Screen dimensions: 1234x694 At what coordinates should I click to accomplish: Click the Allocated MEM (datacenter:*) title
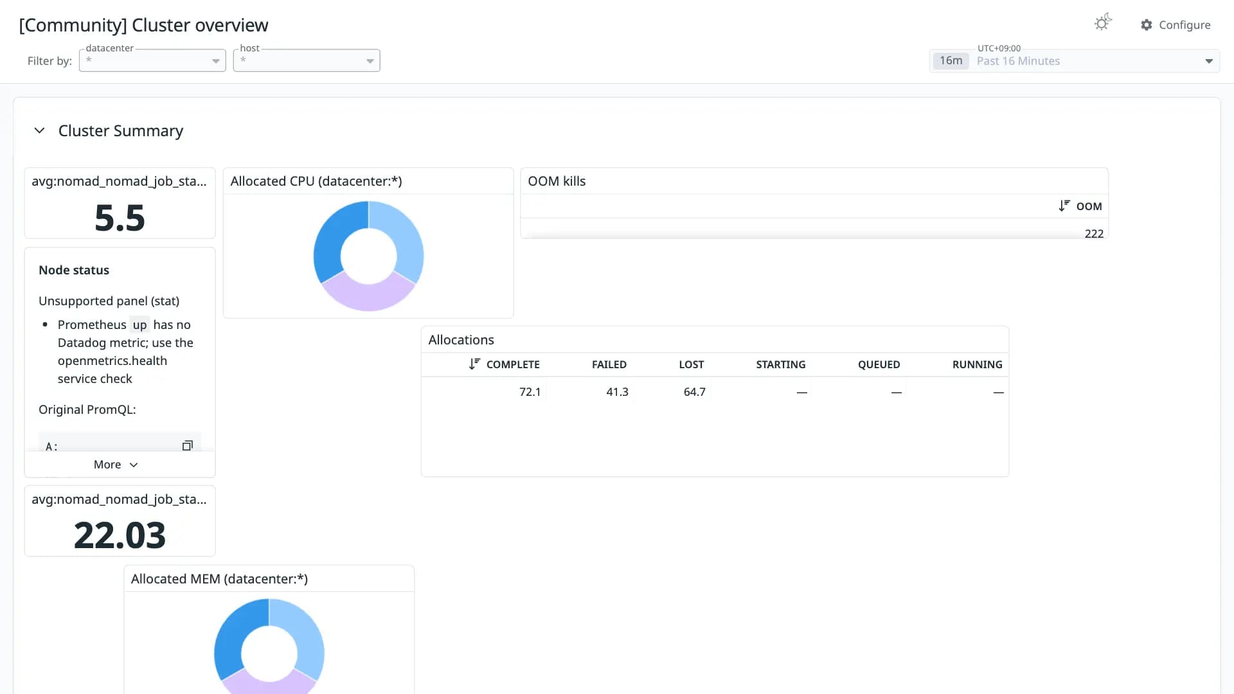[x=219, y=579]
